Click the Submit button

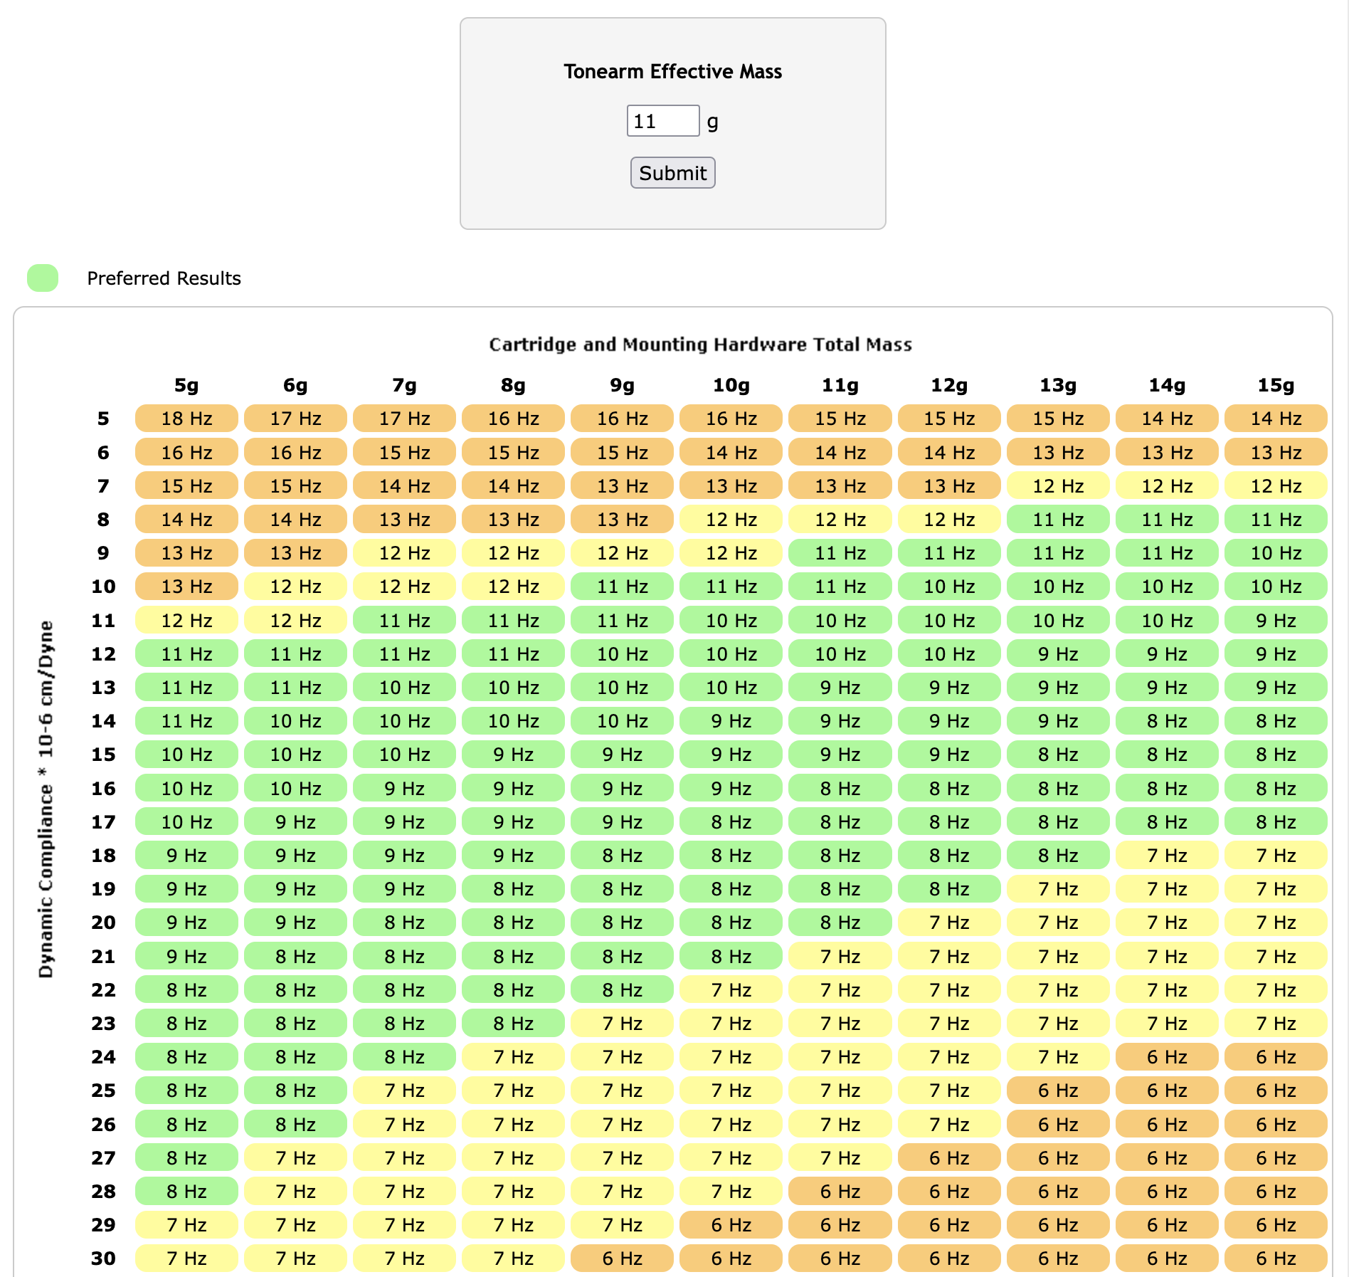[x=672, y=173]
